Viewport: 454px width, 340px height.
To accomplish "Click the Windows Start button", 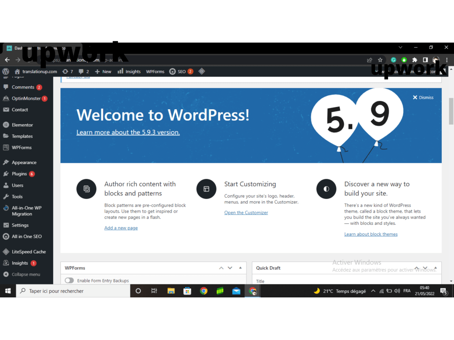I will coord(8,291).
